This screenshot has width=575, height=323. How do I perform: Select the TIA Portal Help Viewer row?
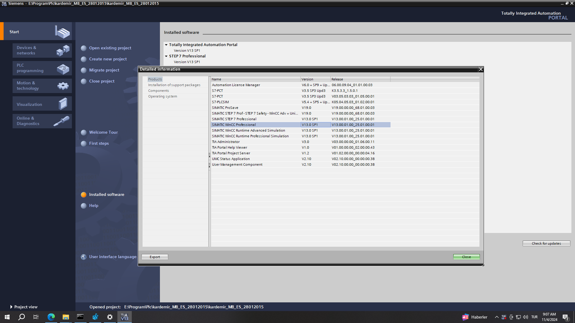pyautogui.click(x=300, y=148)
